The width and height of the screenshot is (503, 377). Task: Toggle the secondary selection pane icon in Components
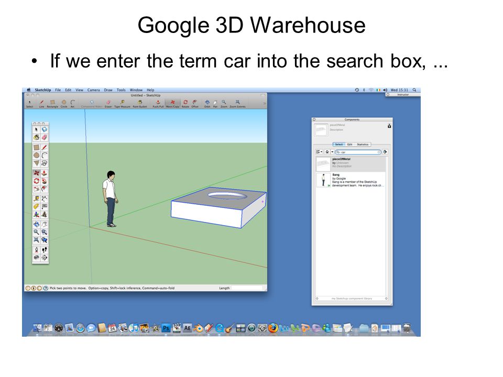[389, 126]
